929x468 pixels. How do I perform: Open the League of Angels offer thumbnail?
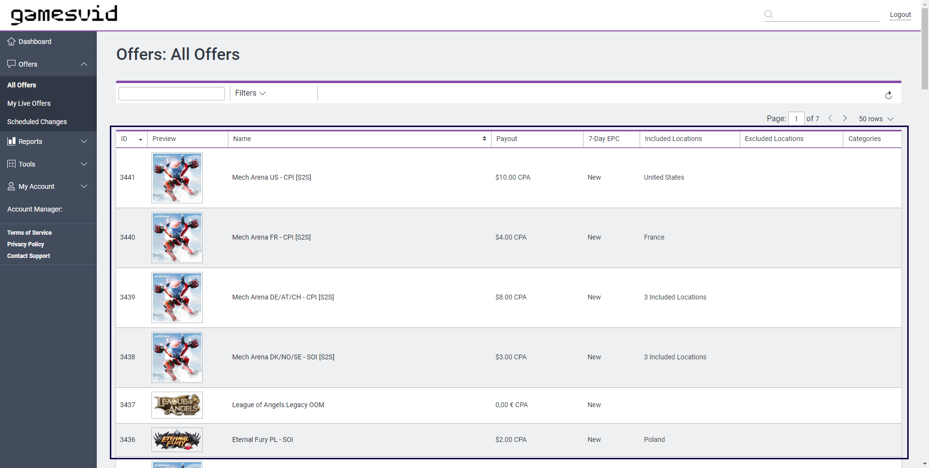[x=177, y=405]
